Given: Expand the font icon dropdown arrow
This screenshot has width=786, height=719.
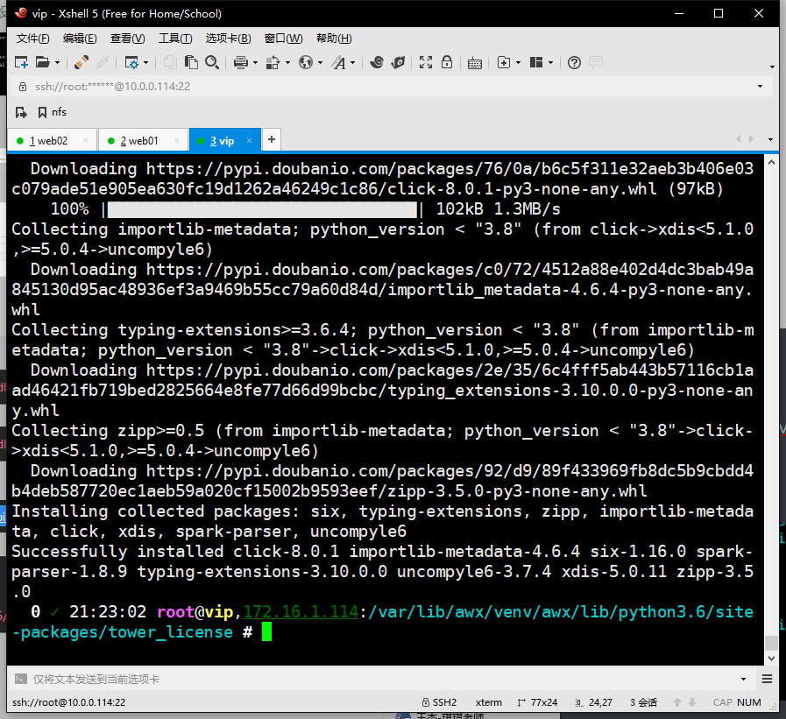Looking at the screenshot, I should point(352,62).
